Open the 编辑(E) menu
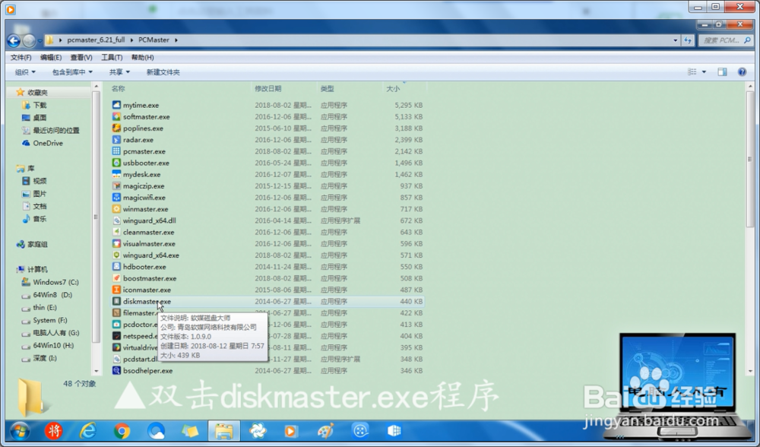The width and height of the screenshot is (760, 447). pyautogui.click(x=51, y=57)
